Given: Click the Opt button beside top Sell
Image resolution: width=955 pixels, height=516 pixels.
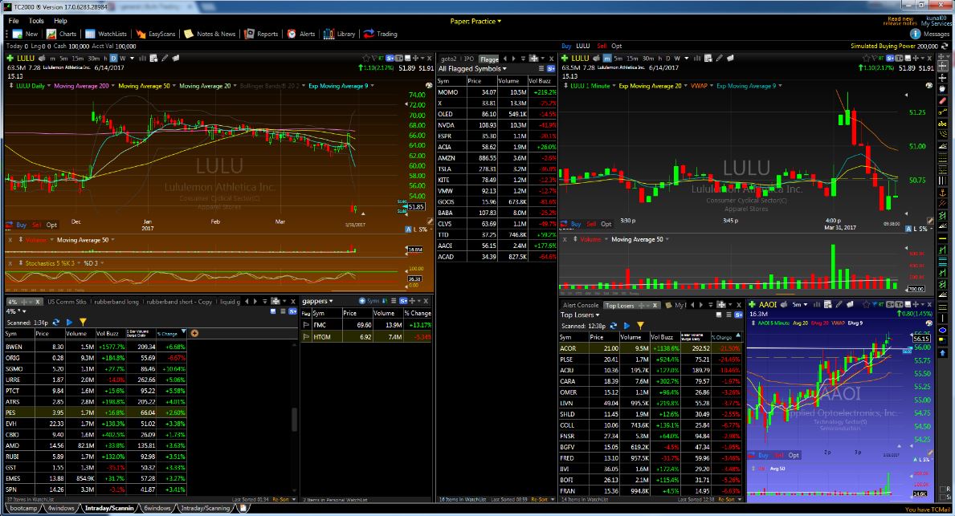Looking at the screenshot, I should pos(617,47).
